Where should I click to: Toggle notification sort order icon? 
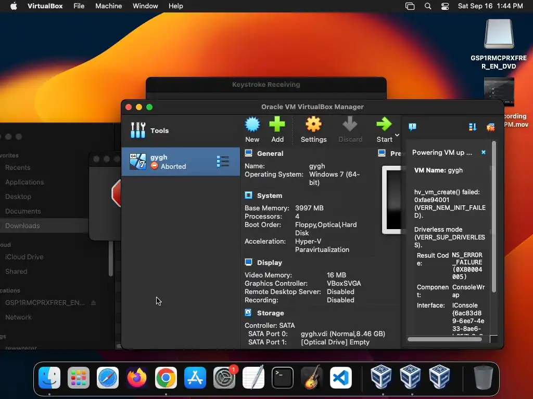(x=473, y=127)
